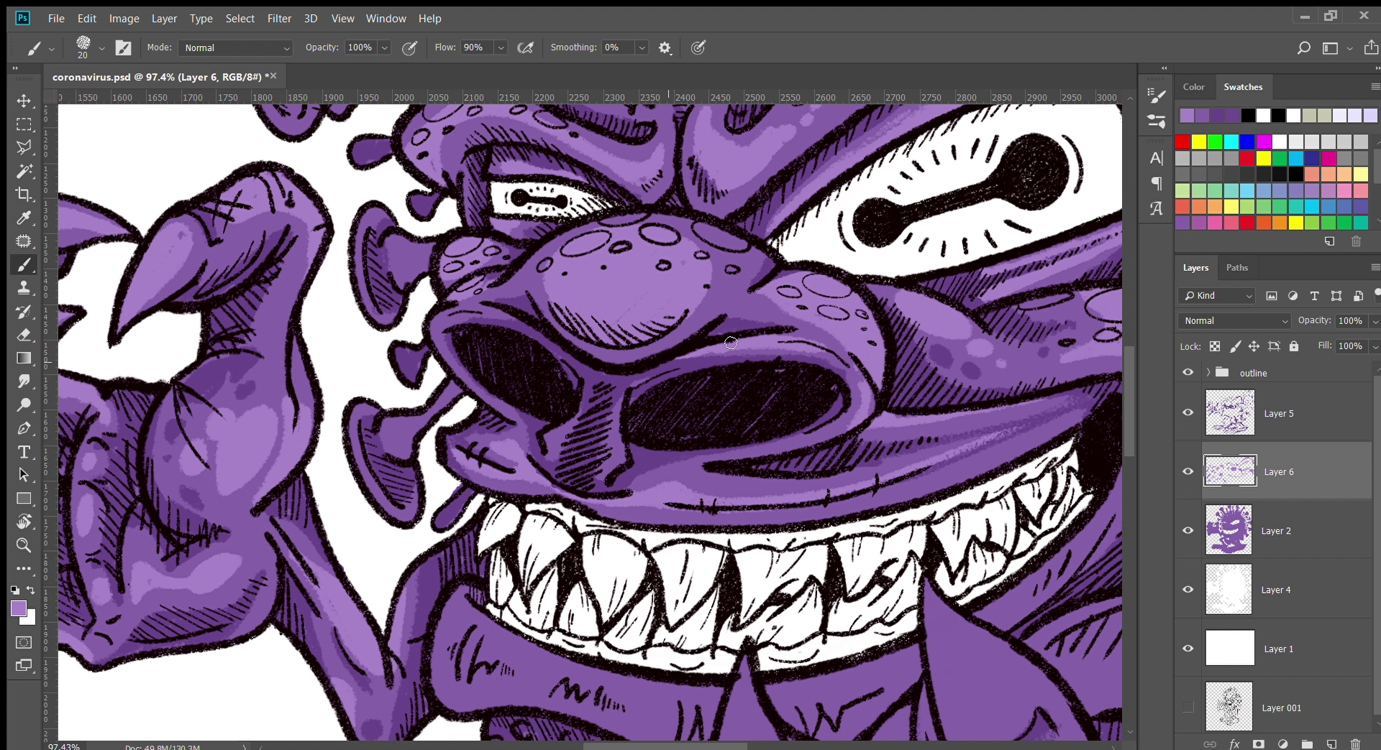Expand the outline layer group
The image size is (1381, 750).
click(x=1208, y=372)
